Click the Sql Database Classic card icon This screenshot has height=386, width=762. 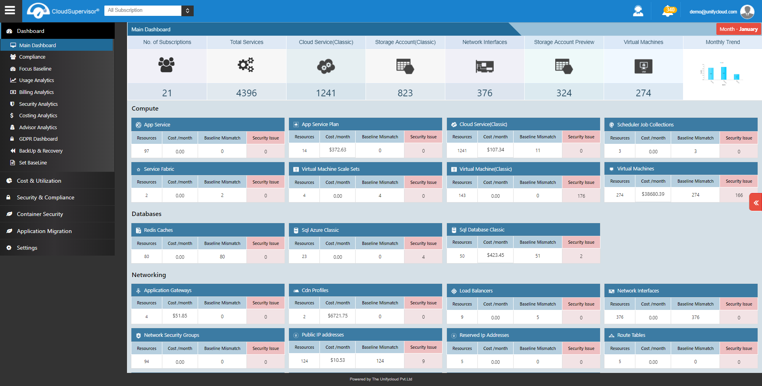[x=454, y=230]
